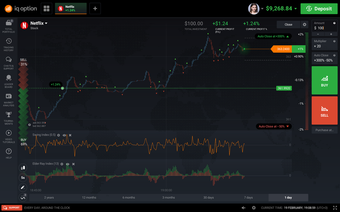This screenshot has height=212, width=340.
Task: Click the trader sentiment help icon
Action: coord(29,125)
